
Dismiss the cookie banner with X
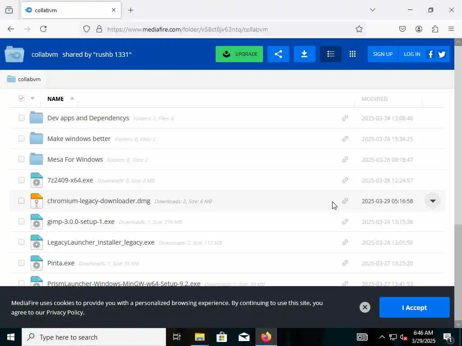click(x=365, y=307)
